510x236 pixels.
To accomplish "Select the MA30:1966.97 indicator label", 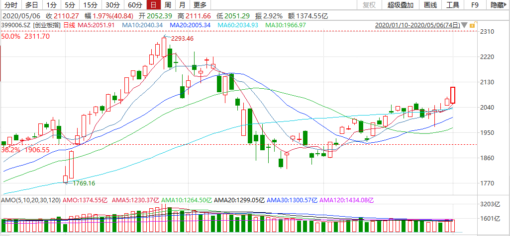I will coord(286,25).
